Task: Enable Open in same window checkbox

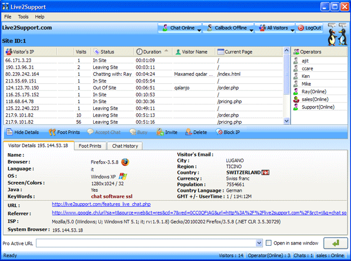Action: (x=269, y=243)
